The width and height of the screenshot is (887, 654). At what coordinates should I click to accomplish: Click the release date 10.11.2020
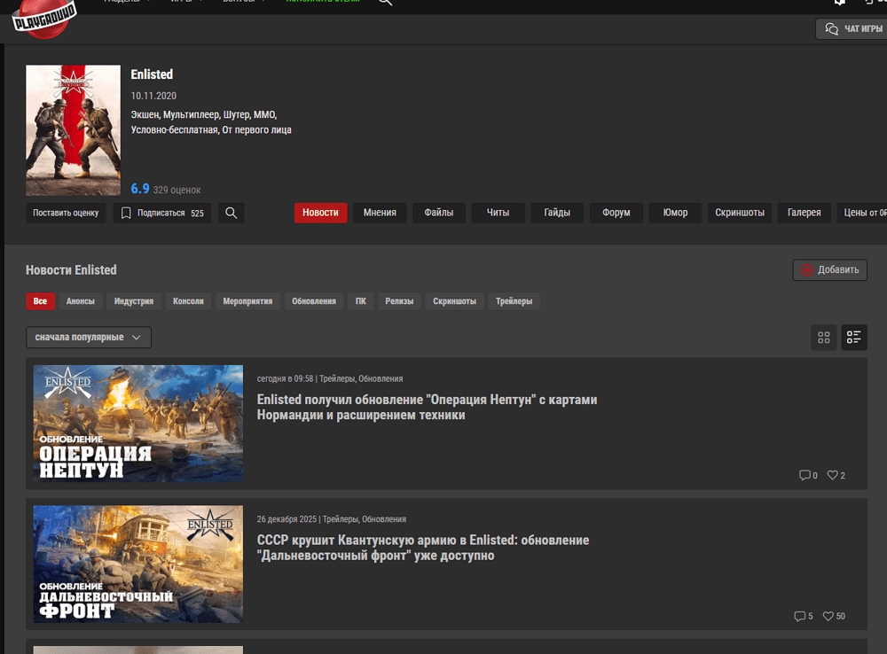click(153, 96)
